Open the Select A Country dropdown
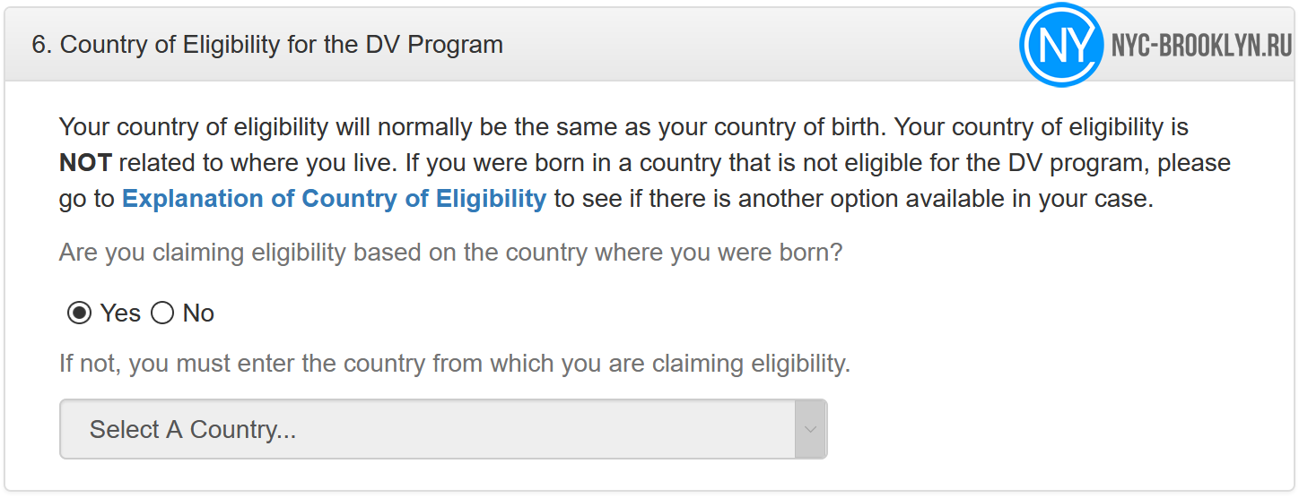The image size is (1299, 498). pos(443,429)
